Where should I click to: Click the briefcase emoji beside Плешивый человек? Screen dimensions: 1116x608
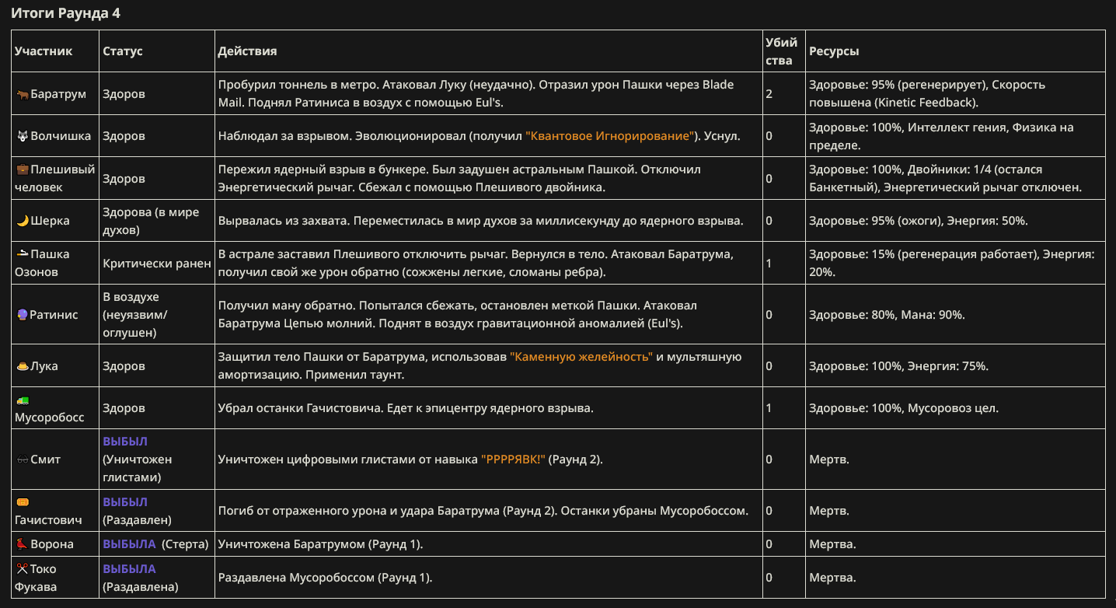(x=22, y=169)
